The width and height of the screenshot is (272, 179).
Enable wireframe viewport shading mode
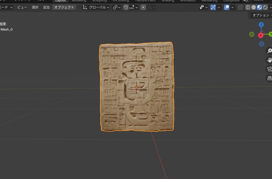coord(247,7)
